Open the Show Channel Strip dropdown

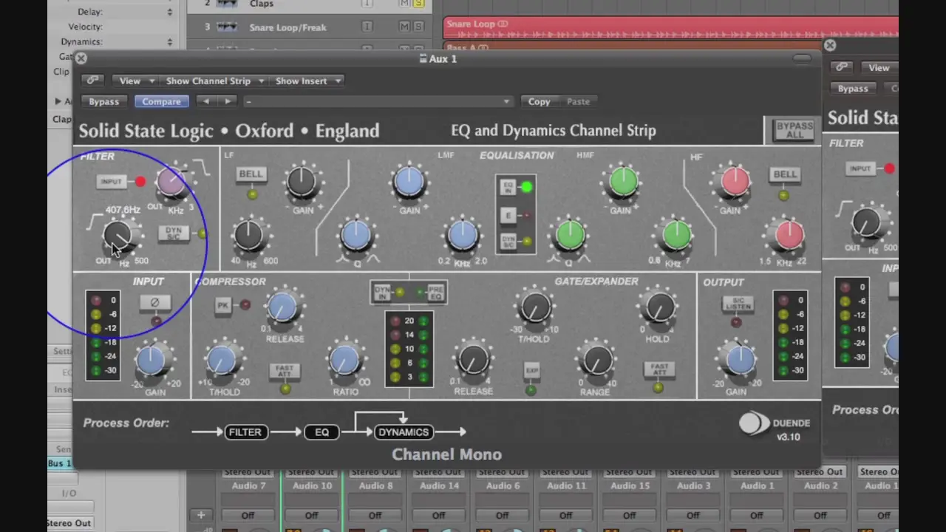pyautogui.click(x=213, y=81)
